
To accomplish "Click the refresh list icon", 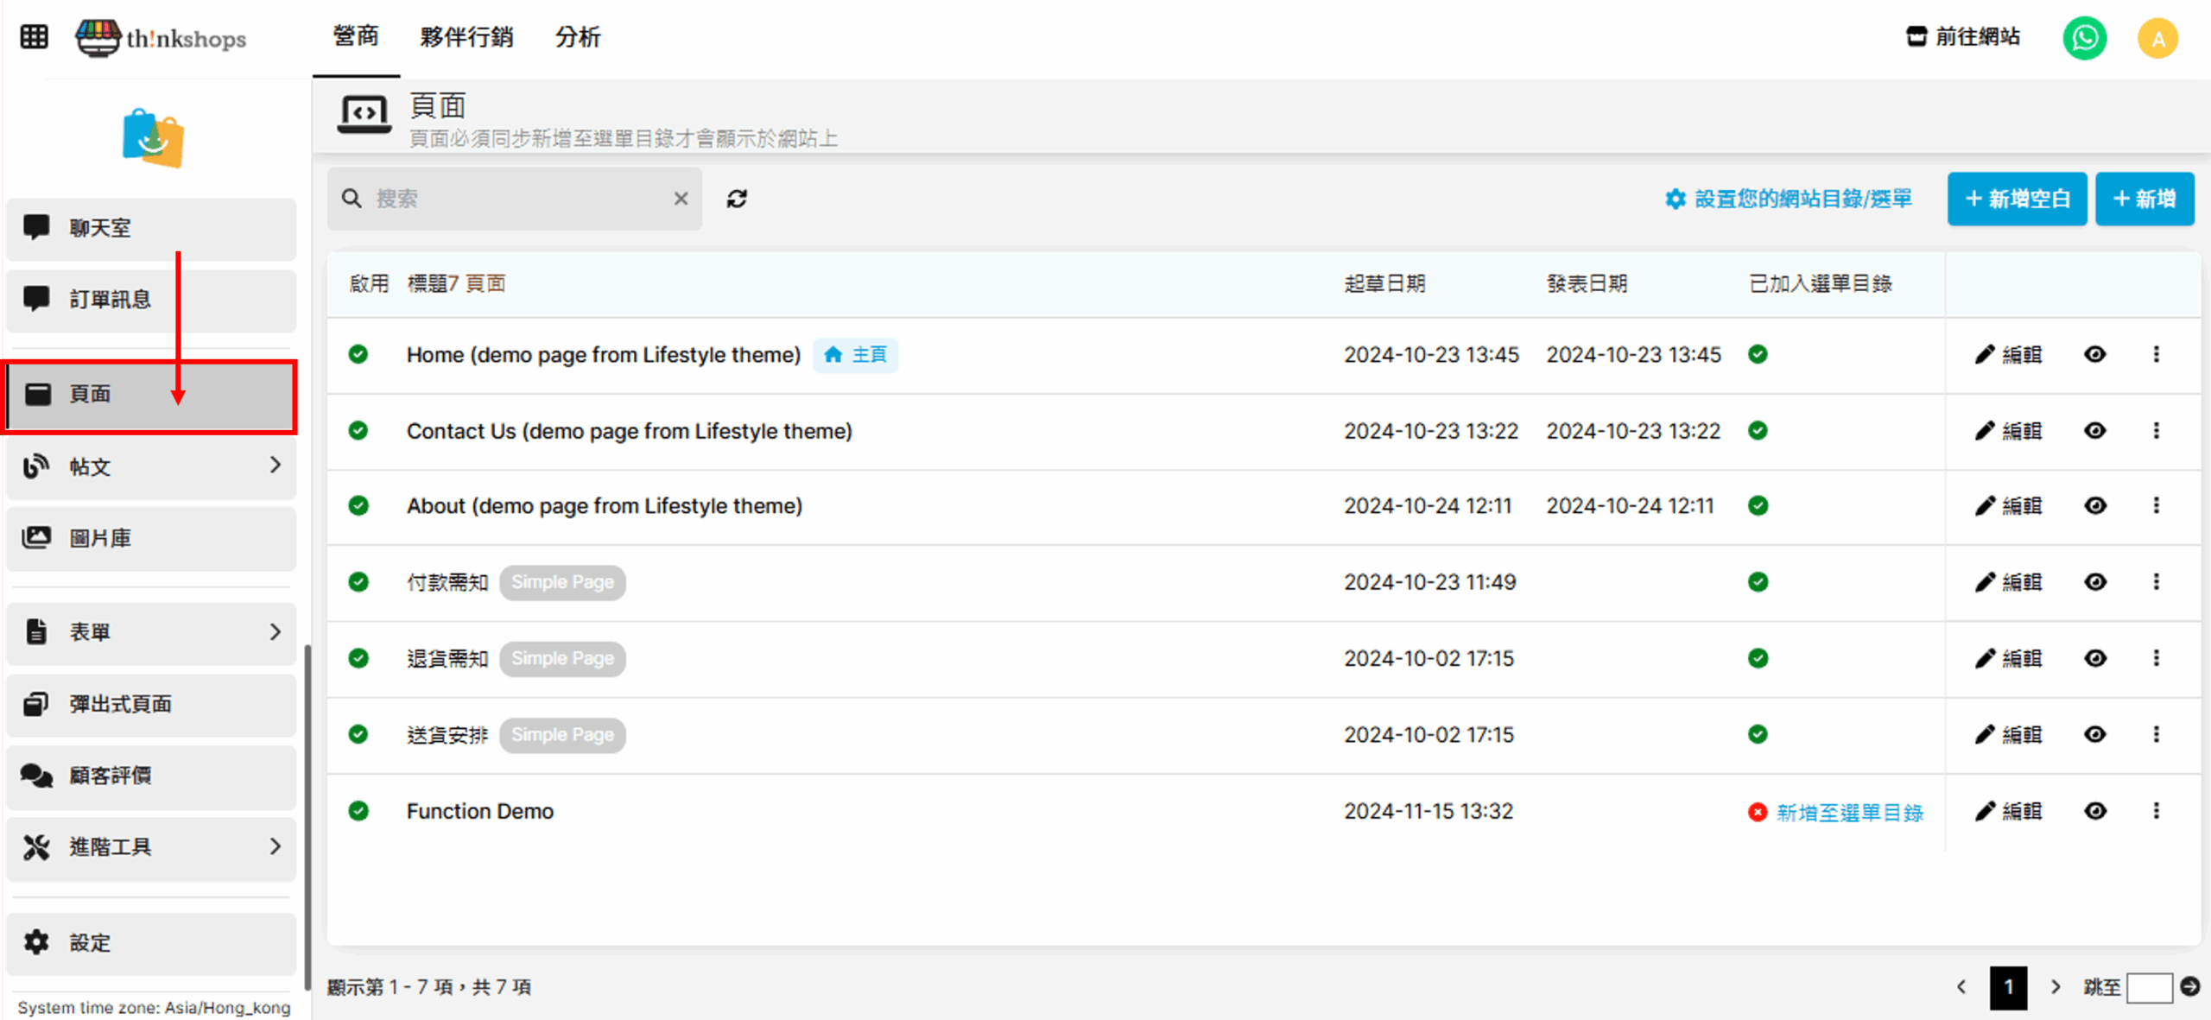I will click(x=736, y=199).
